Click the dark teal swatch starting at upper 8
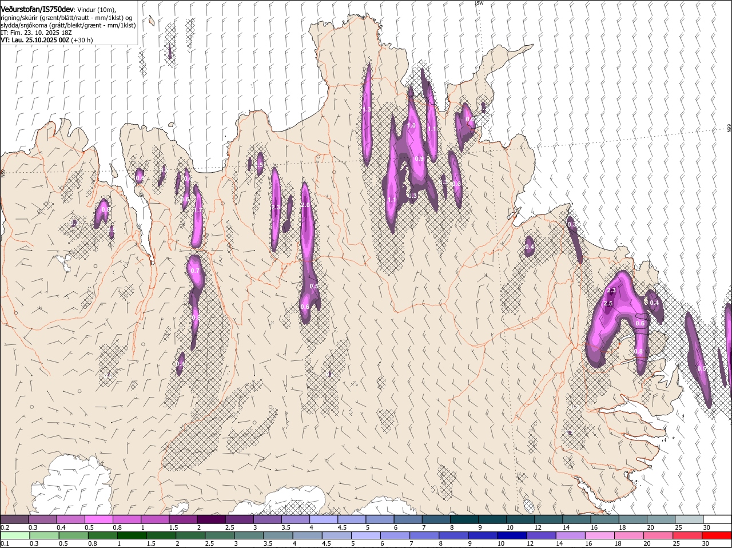 click(464, 519)
